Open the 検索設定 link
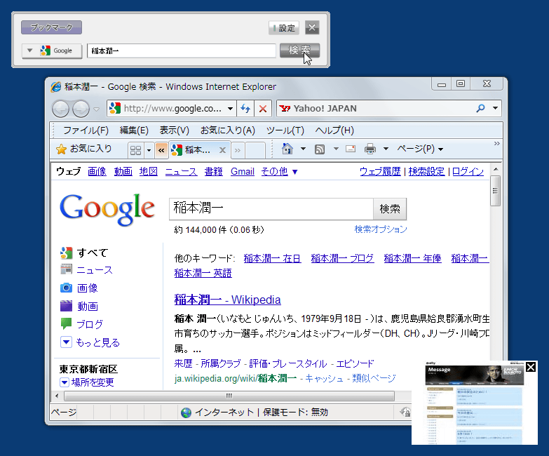Screen dimensions: 549x456 426,171
